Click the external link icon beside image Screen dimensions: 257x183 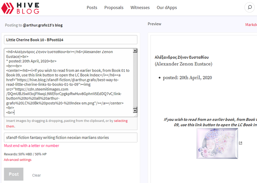241,143
